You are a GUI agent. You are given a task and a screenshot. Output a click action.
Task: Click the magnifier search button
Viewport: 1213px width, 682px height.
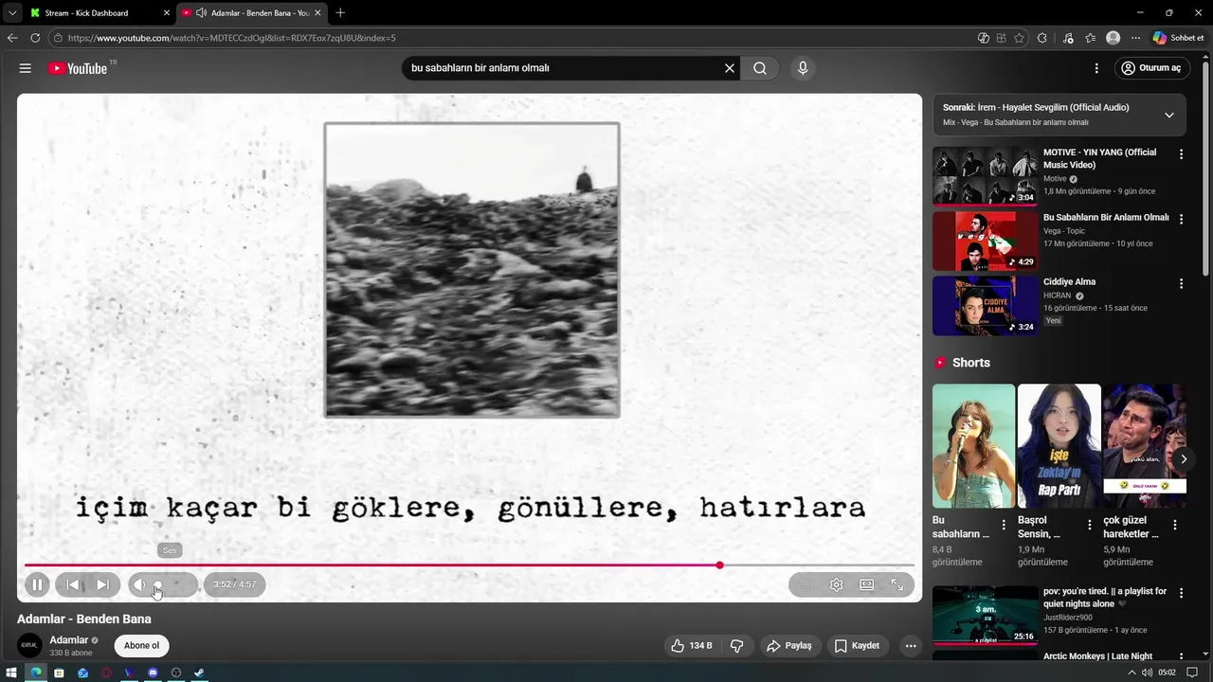point(760,68)
